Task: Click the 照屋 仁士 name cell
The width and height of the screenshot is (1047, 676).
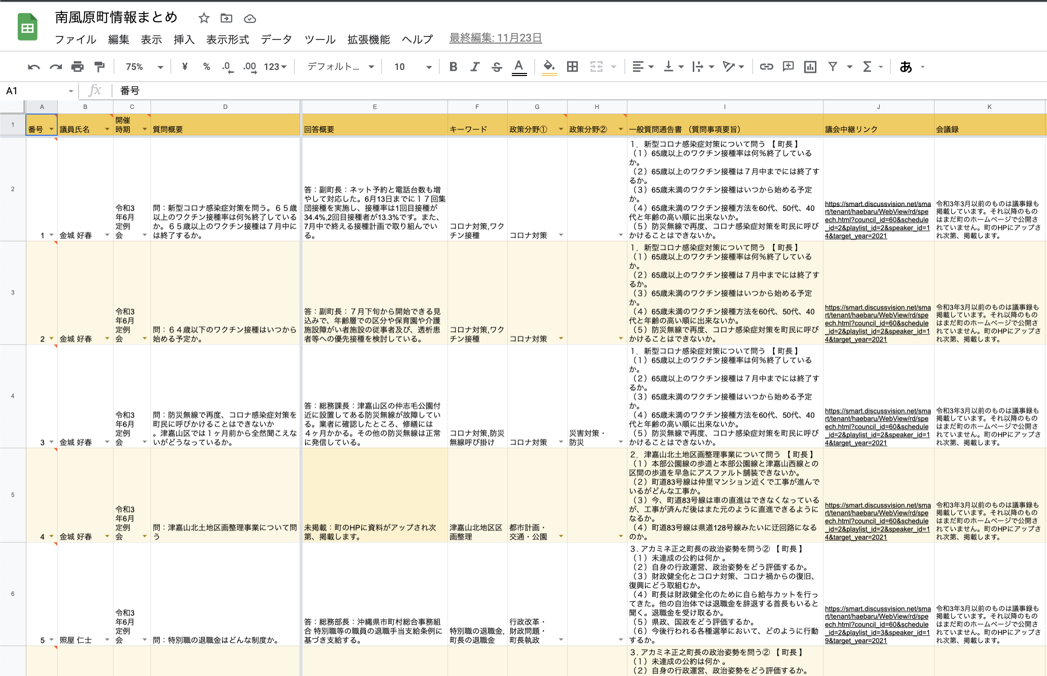Action: [85, 594]
